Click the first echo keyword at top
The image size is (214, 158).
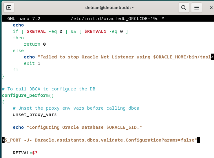(x=18, y=25)
